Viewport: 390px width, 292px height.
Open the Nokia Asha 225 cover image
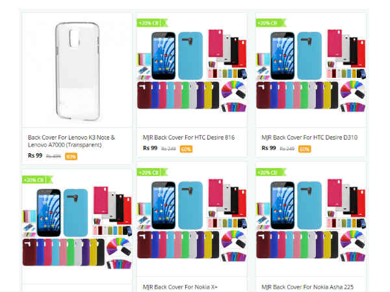tap(311, 221)
